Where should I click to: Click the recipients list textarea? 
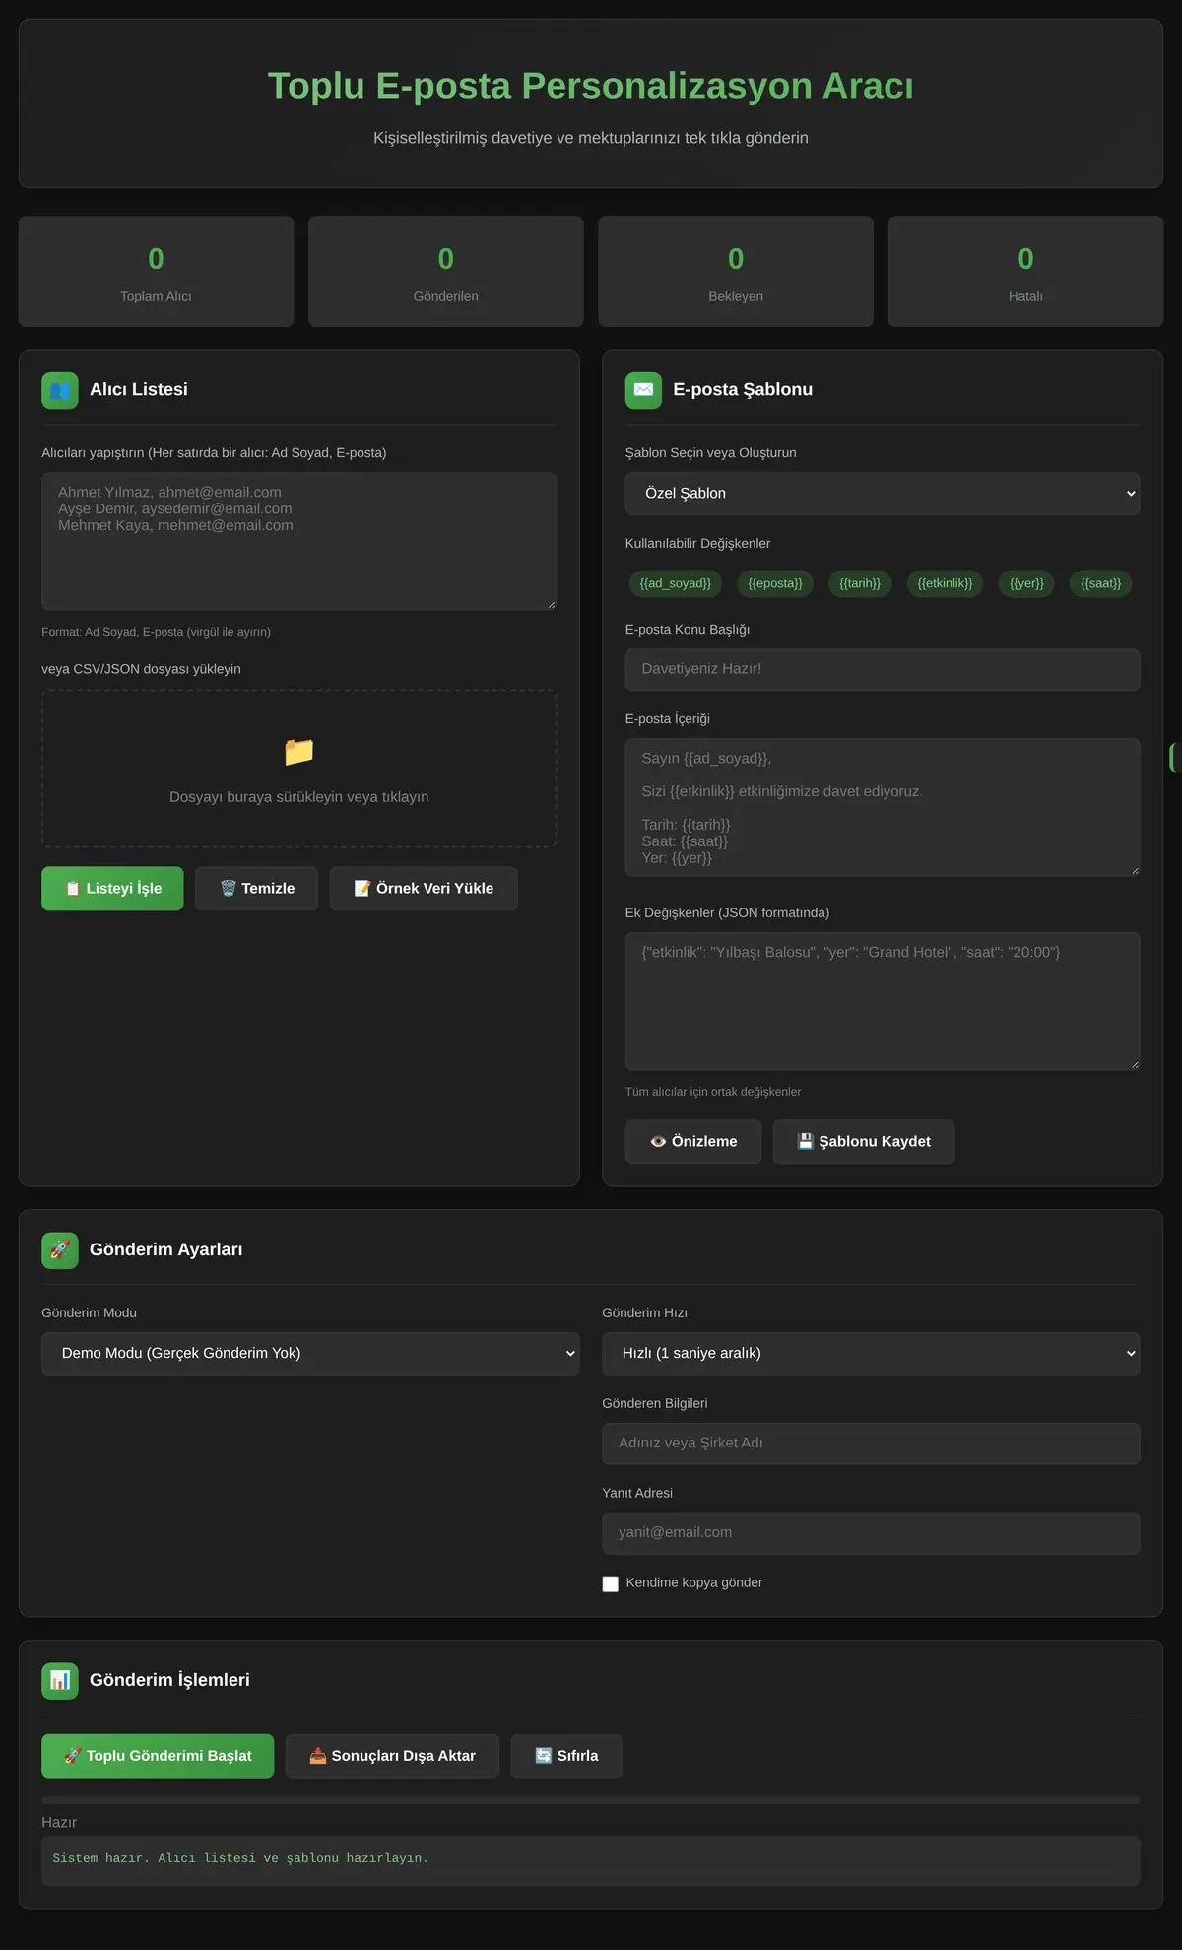click(x=299, y=541)
